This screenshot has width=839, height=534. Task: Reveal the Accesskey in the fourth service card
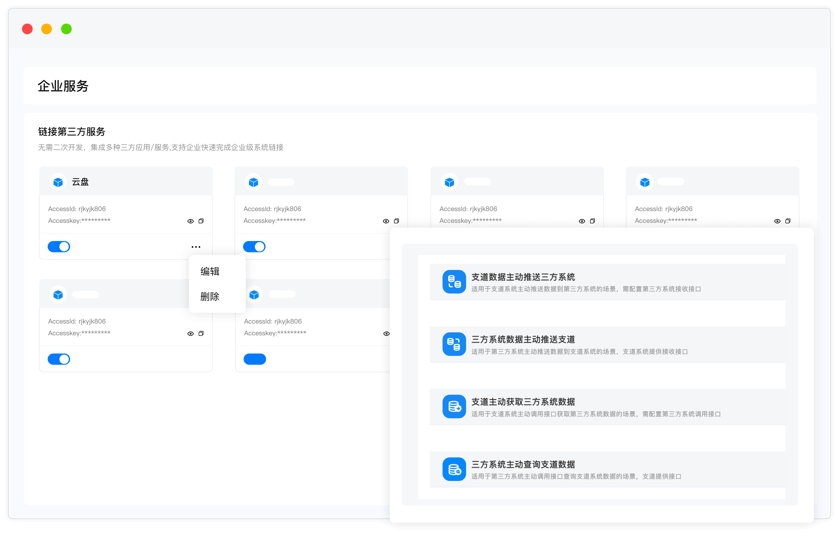777,221
